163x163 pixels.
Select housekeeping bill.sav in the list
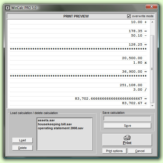point(55,124)
